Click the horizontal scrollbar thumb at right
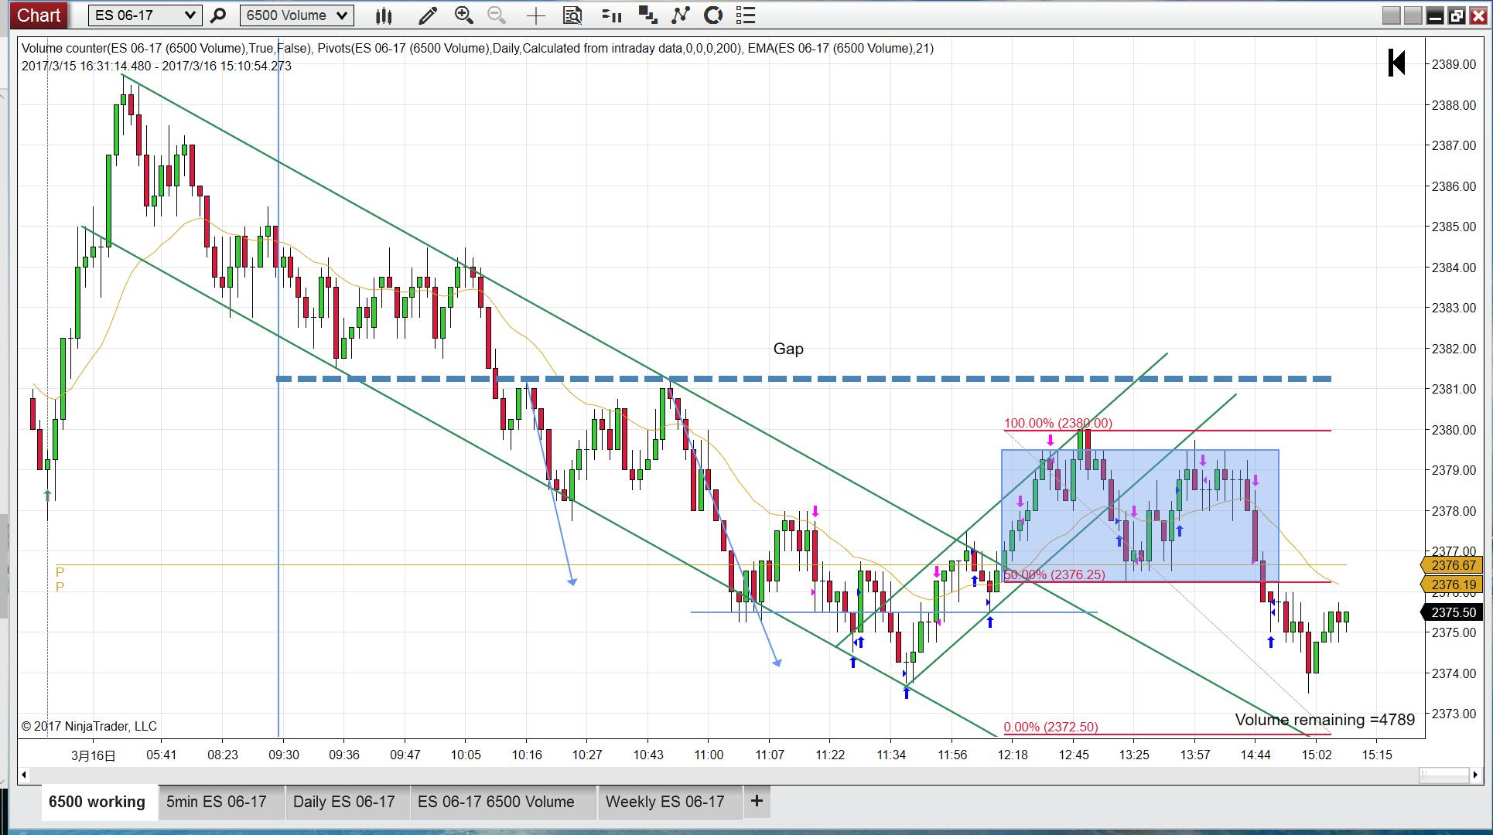 pyautogui.click(x=1445, y=775)
